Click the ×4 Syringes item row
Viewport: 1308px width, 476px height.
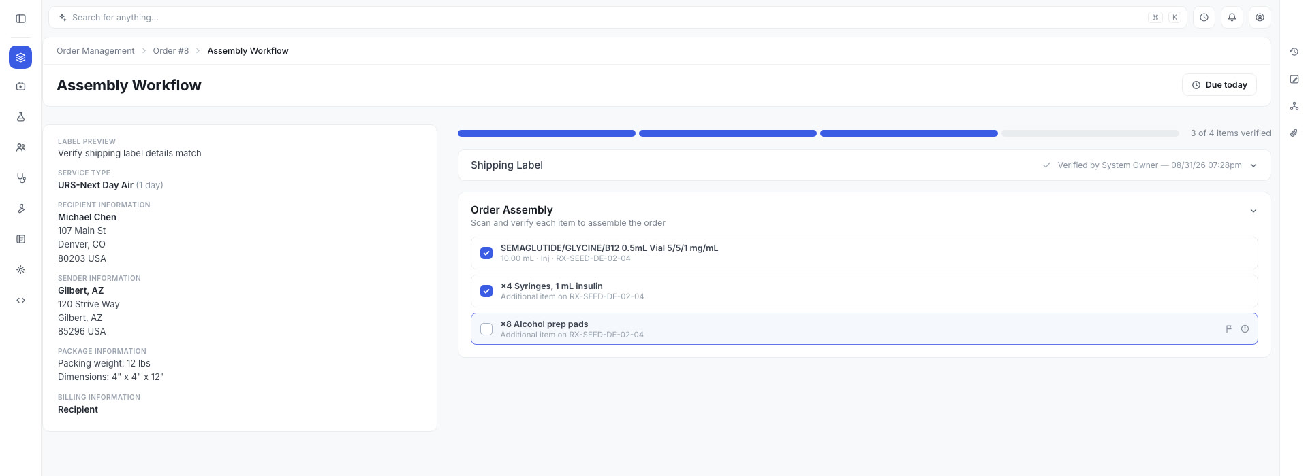[864, 291]
